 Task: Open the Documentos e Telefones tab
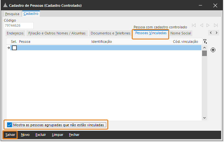pos(110,33)
